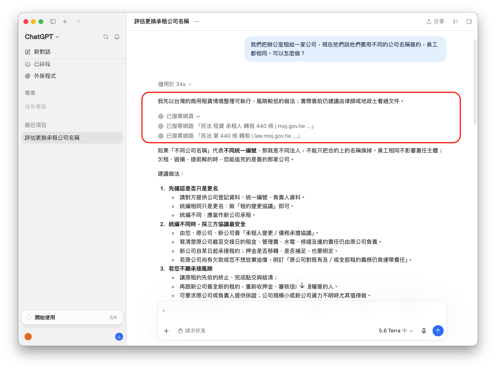Open search result mentioning law.moj.gov.tw

(x=229, y=136)
